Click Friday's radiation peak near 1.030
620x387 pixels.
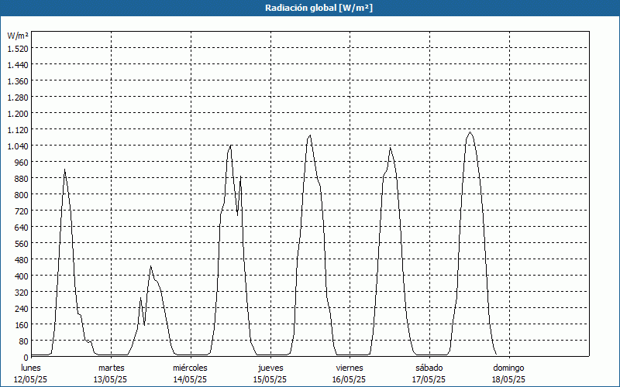pyautogui.click(x=391, y=148)
